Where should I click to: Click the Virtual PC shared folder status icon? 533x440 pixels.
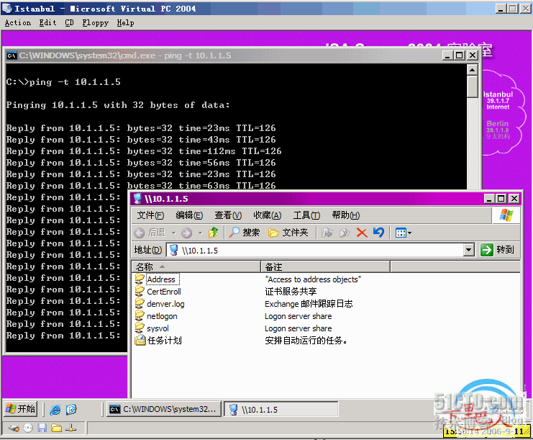click(x=56, y=428)
